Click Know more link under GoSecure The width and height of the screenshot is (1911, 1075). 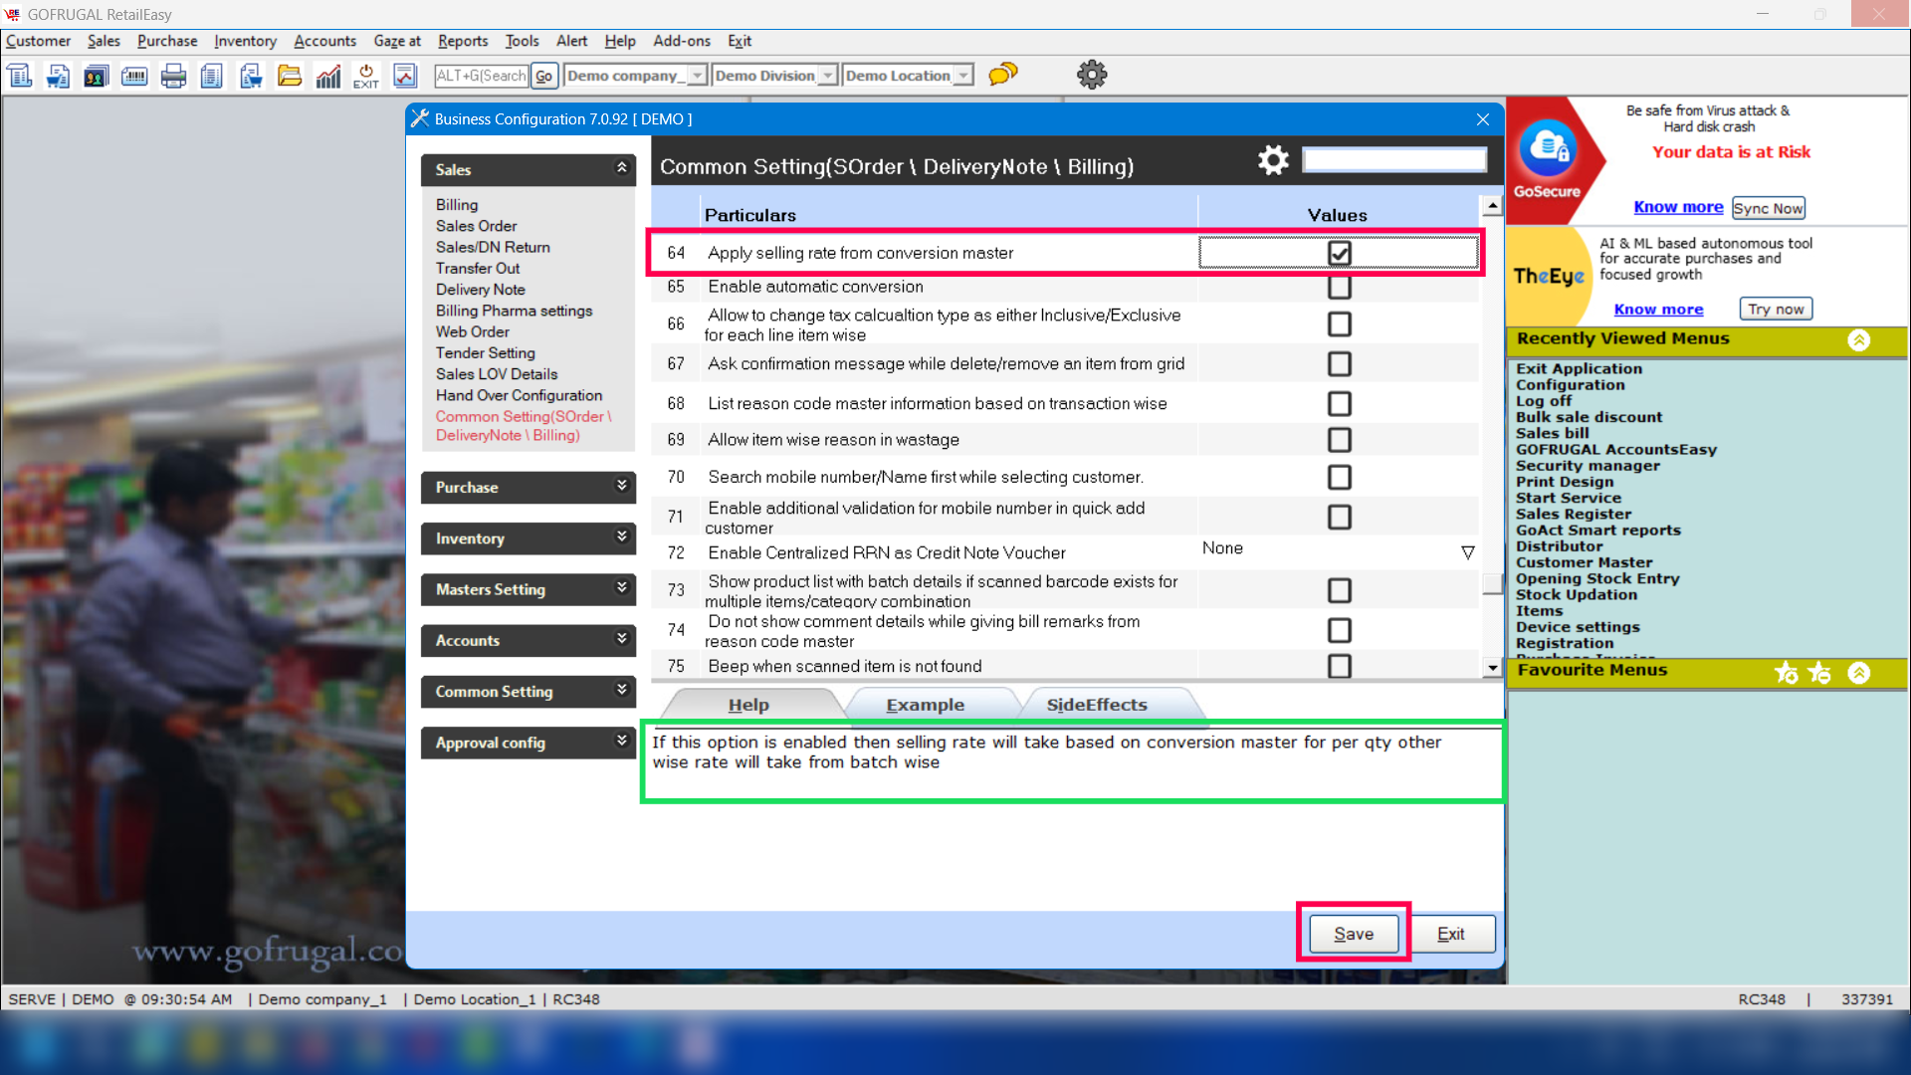(x=1677, y=207)
